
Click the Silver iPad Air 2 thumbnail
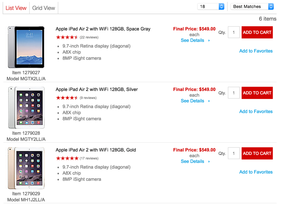coord(26,108)
